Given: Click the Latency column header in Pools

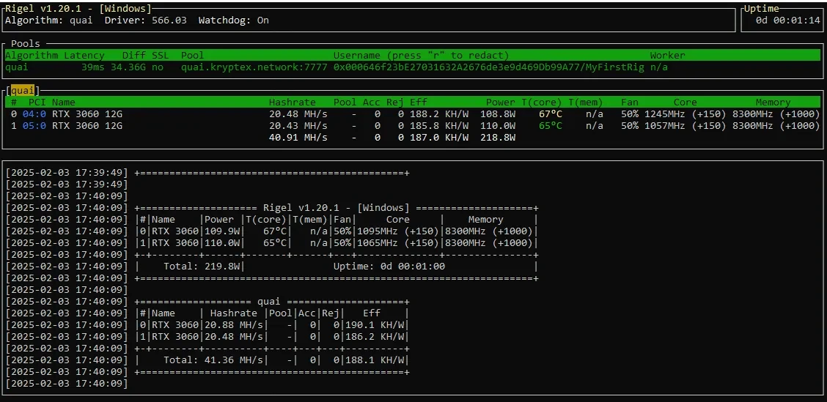Looking at the screenshot, I should [x=84, y=56].
